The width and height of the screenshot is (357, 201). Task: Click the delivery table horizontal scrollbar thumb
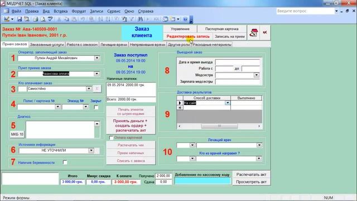point(219,126)
